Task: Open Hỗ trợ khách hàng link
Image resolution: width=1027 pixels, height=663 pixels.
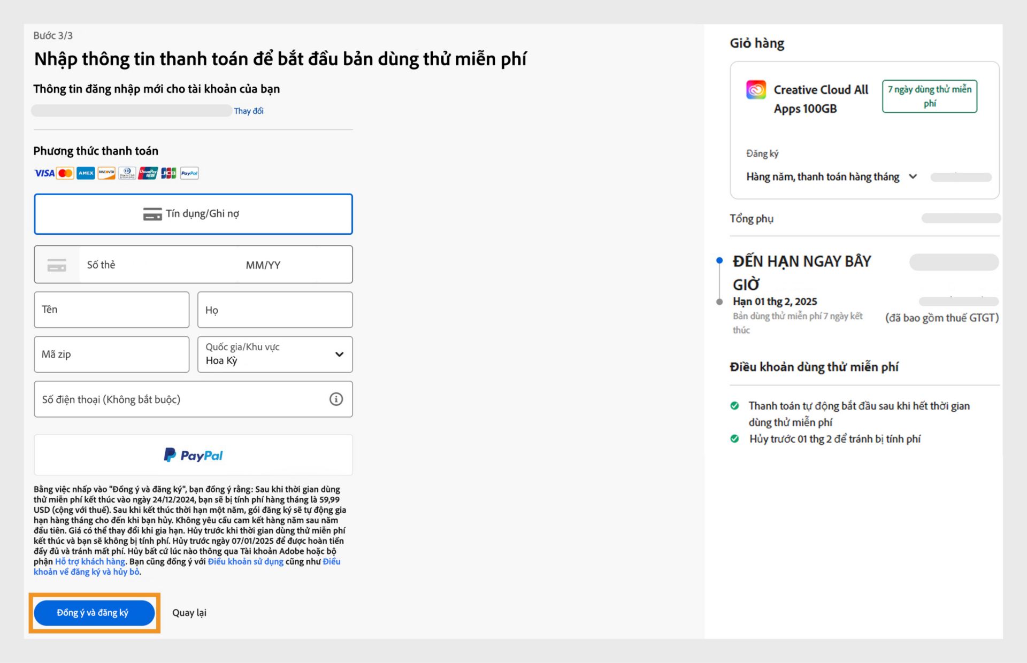Action: (90, 561)
